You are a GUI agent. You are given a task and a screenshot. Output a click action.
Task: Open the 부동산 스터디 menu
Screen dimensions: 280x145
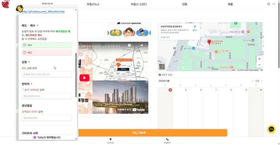click(x=139, y=4)
